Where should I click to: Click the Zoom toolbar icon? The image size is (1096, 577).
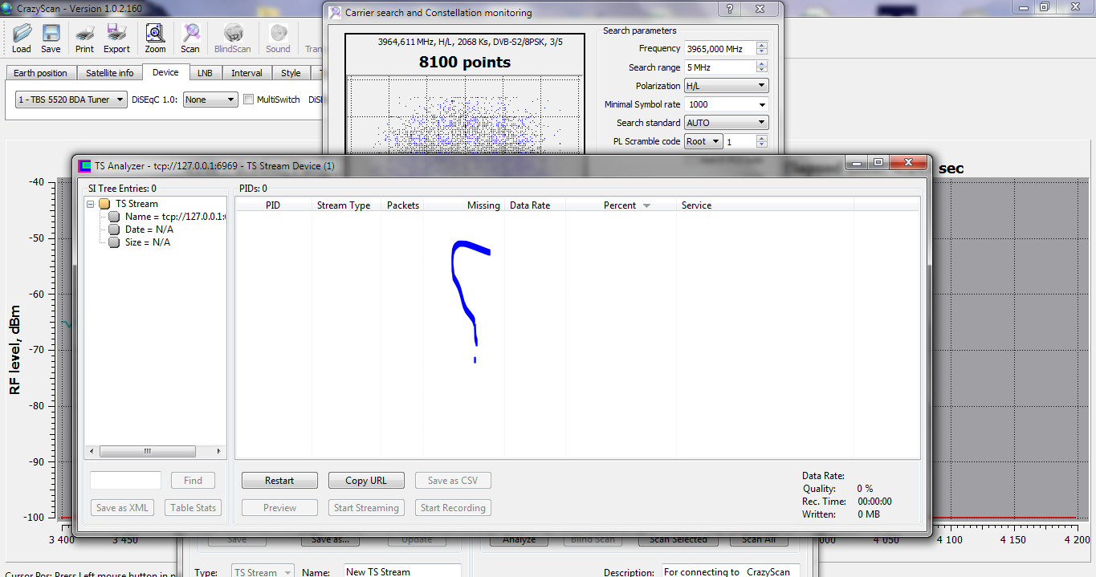pos(155,34)
